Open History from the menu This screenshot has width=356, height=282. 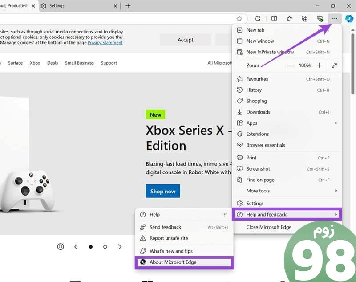pyautogui.click(x=287, y=90)
